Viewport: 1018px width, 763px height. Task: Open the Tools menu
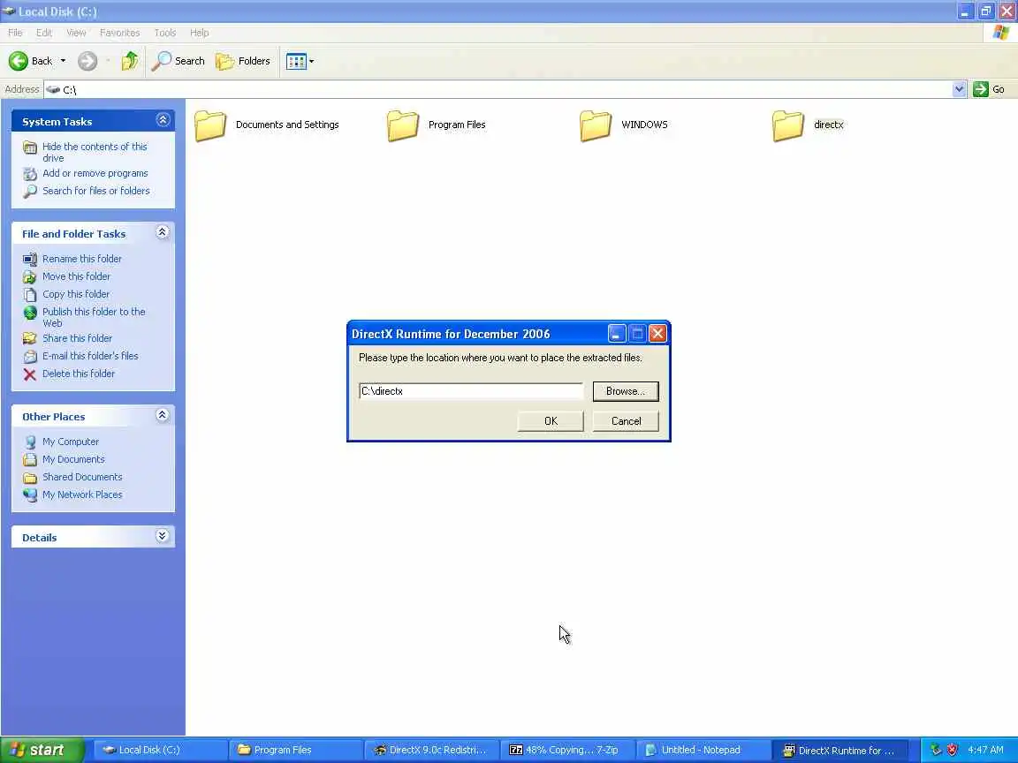point(165,33)
